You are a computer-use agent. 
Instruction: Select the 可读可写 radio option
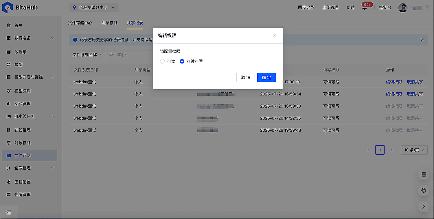click(x=182, y=61)
